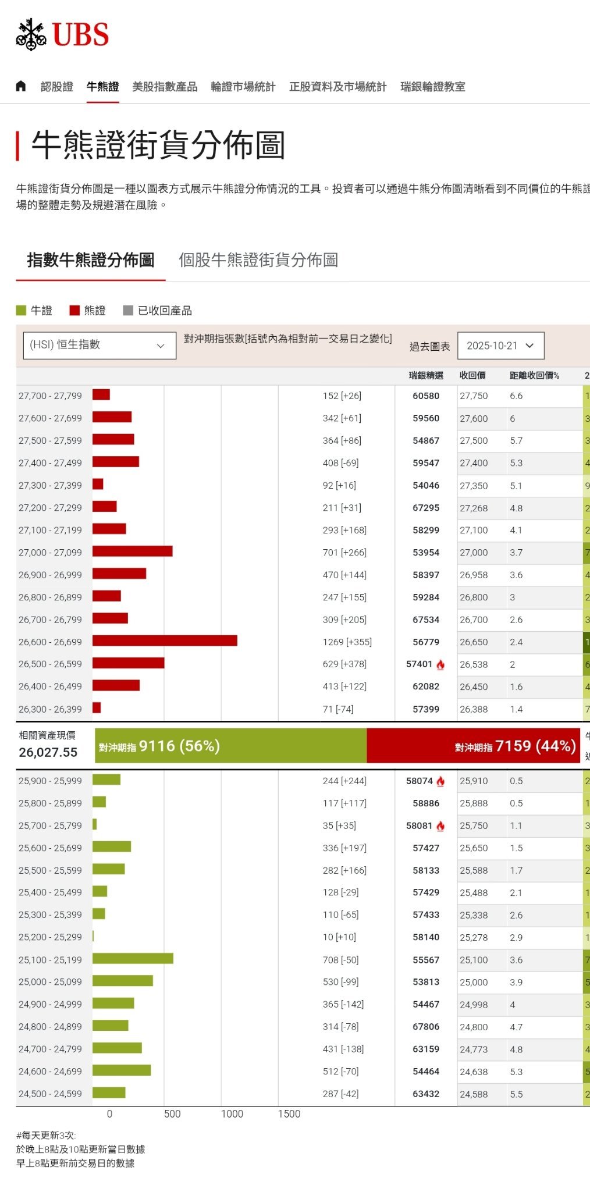Open the 牛熊證 menu
Screen dimensions: 590x1192
[x=103, y=87]
